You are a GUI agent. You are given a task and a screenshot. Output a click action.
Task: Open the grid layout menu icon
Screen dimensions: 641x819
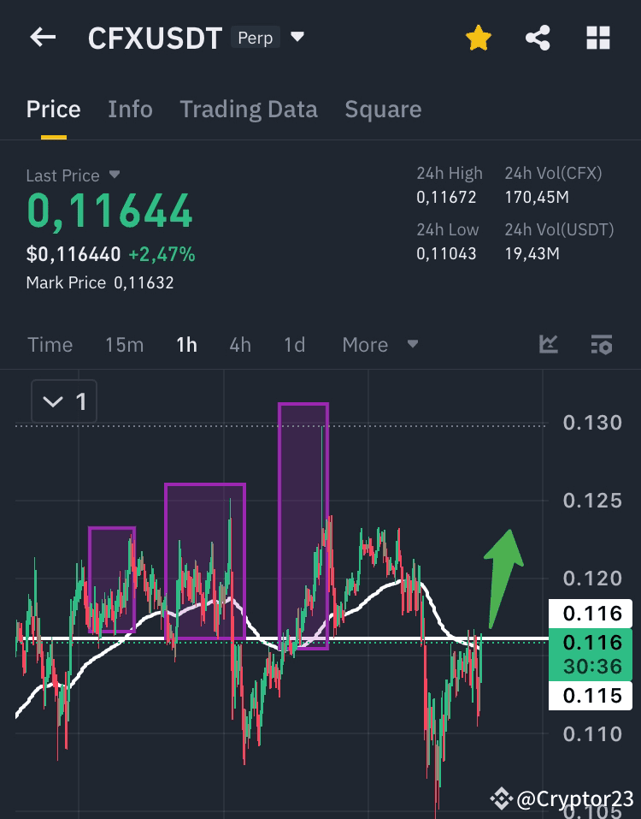[597, 39]
